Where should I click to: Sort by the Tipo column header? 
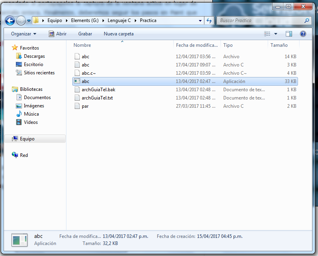tap(244, 45)
